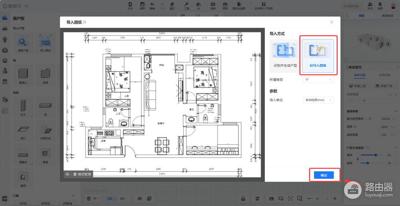Open the 导入单位 自动检测(mm) dropdown
The image size is (400, 206).
tap(318, 100)
